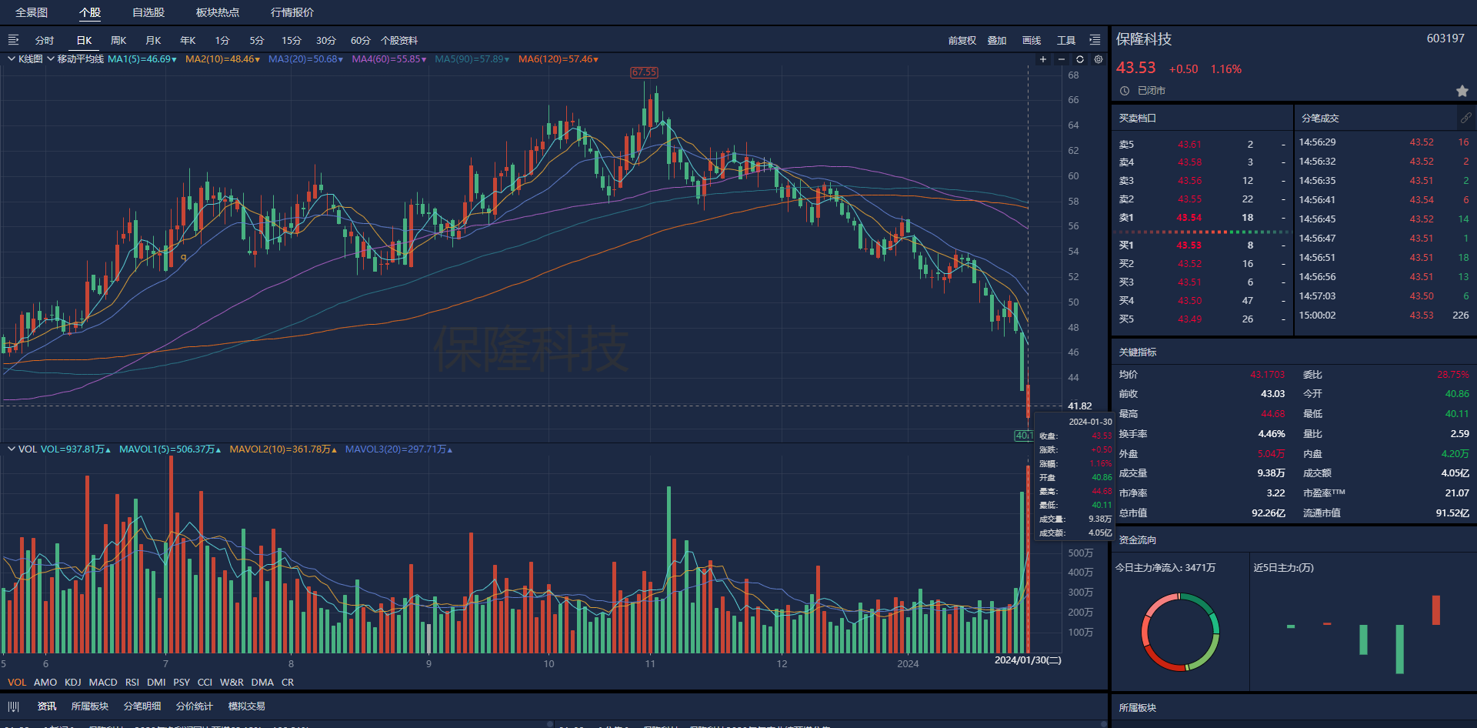Screen dimensions: 1477x728
Task: Click the barcode icon left of 资讯 tab
Action: [x=13, y=706]
